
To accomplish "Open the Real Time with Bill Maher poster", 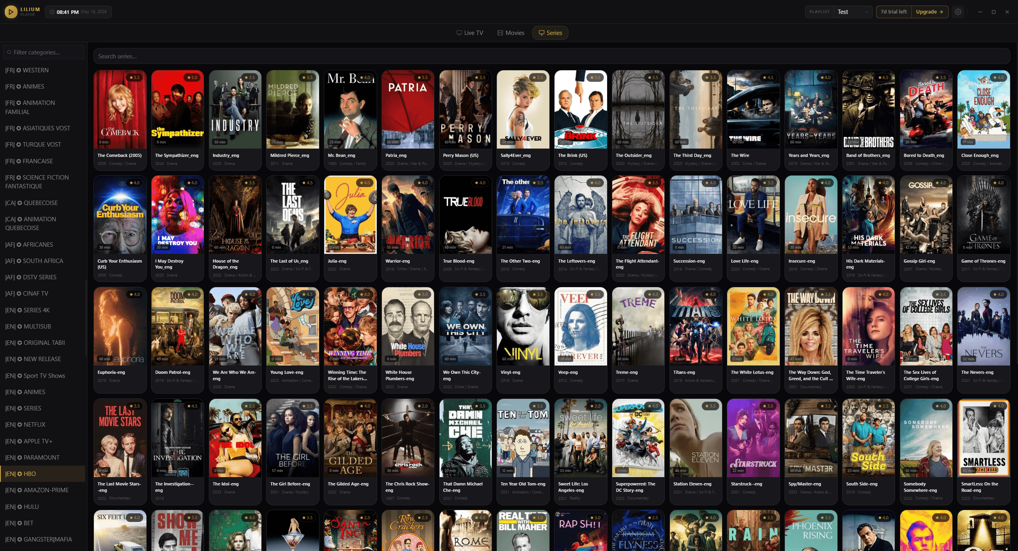I will point(523,530).
